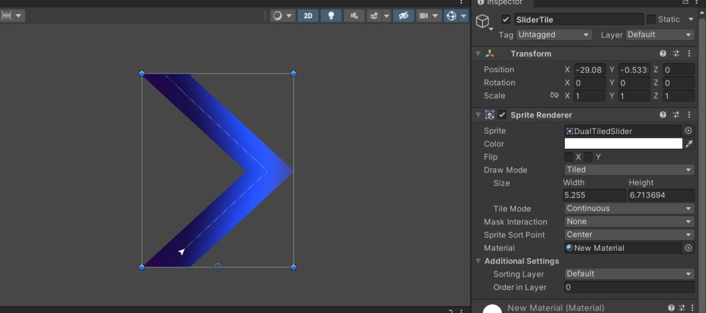The image size is (706, 313).
Task: Click Order in Layer field
Action: click(x=630, y=287)
